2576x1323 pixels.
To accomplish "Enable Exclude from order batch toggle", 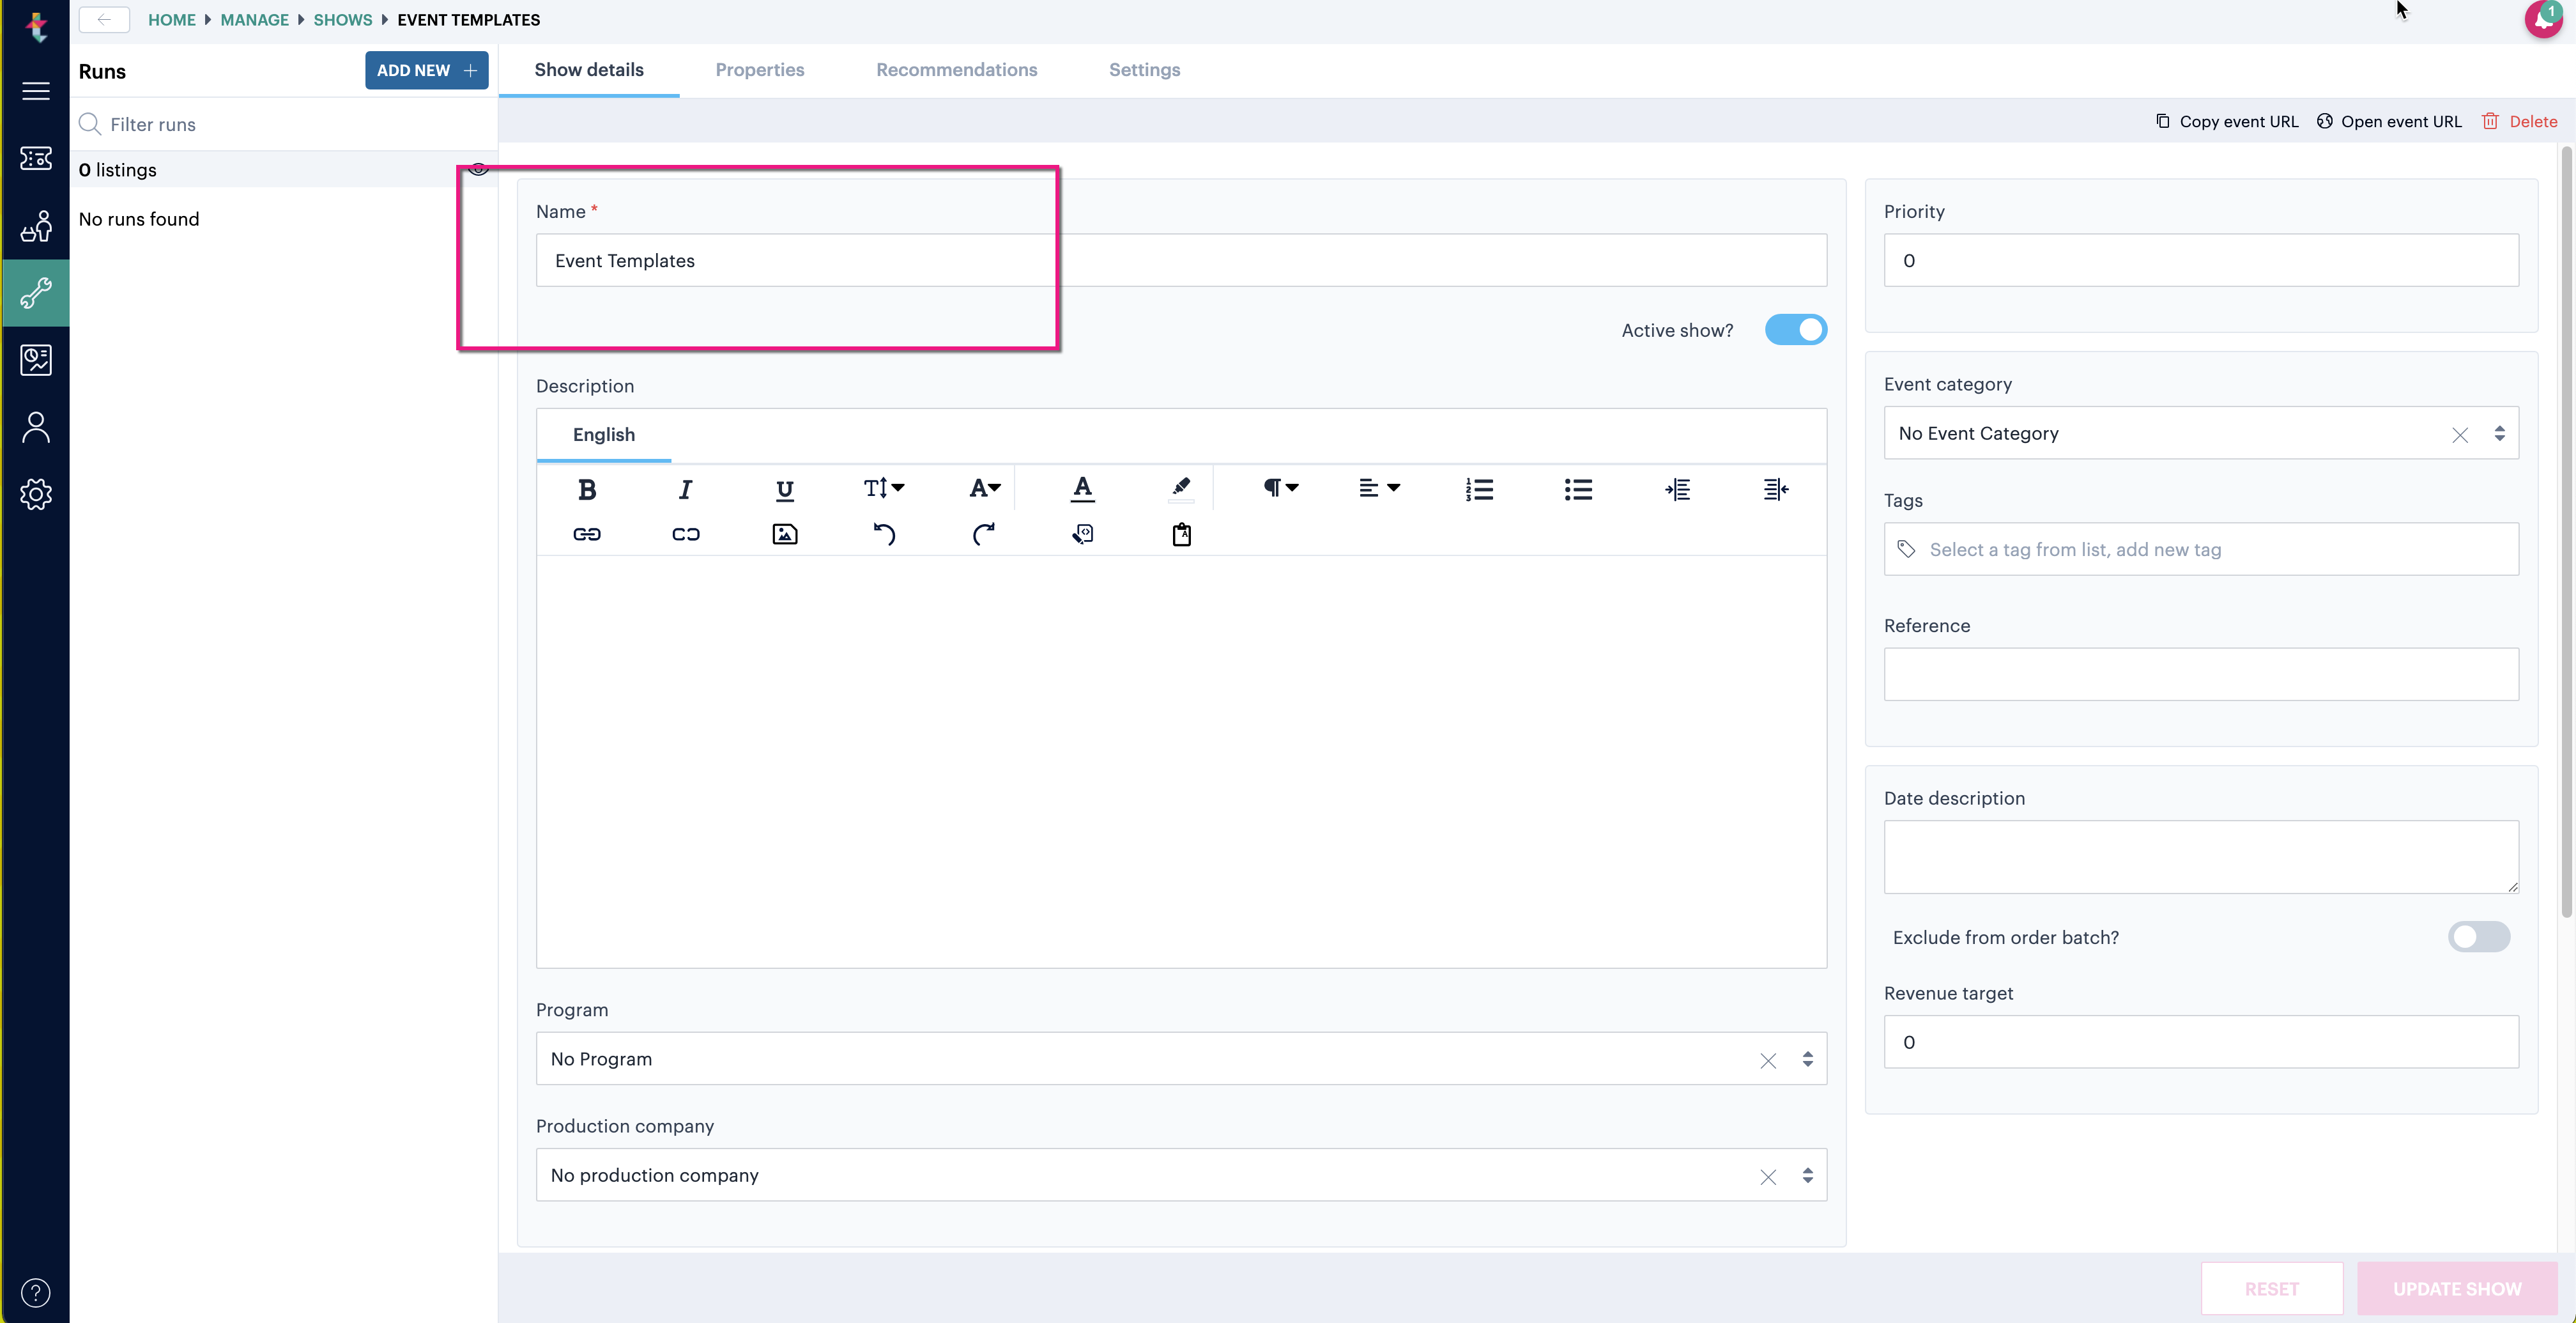I will click(x=2479, y=937).
